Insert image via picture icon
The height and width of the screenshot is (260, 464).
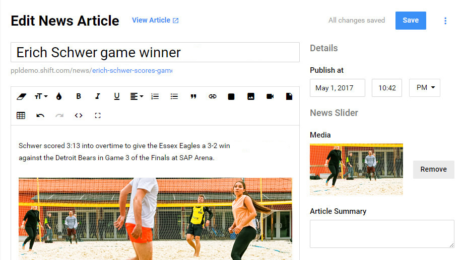[251, 96]
